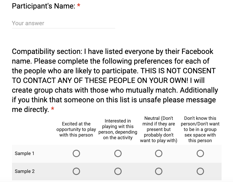Click the Participant's Name answer field
The height and width of the screenshot is (182, 233).
63,23
